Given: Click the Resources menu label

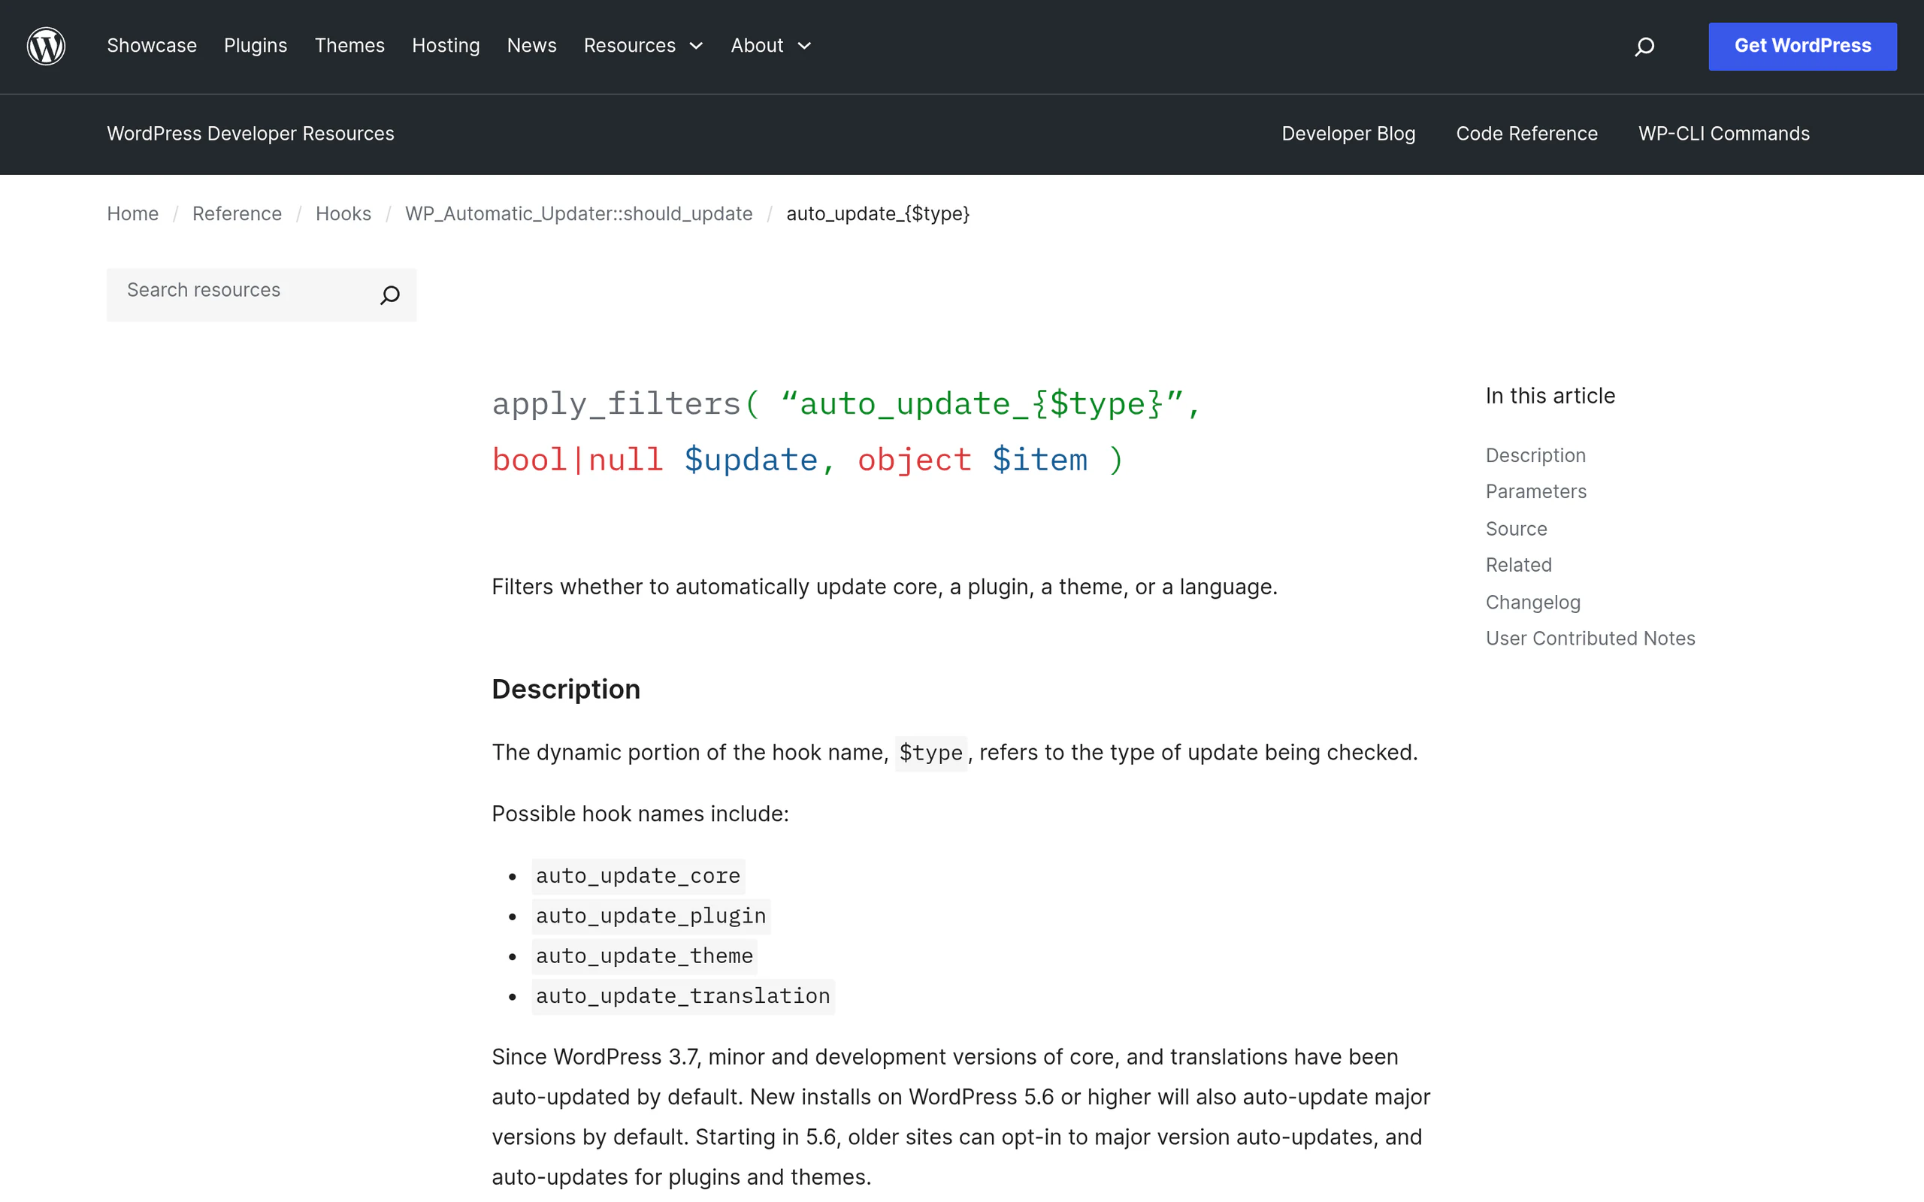Looking at the screenshot, I should coord(630,46).
